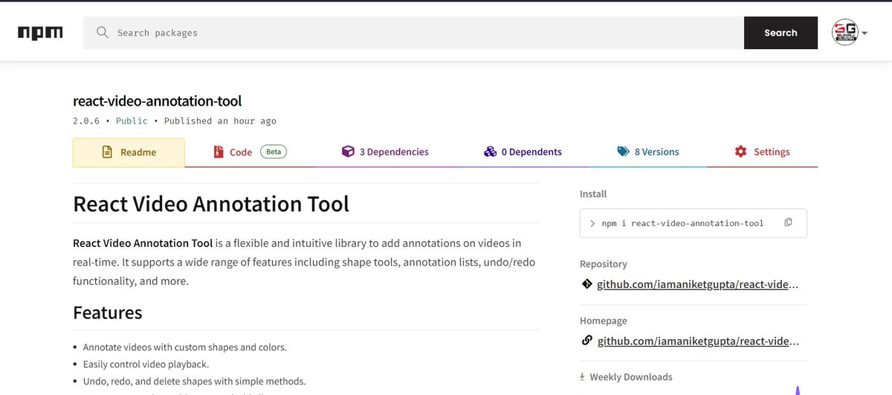Click the Public label

click(132, 121)
